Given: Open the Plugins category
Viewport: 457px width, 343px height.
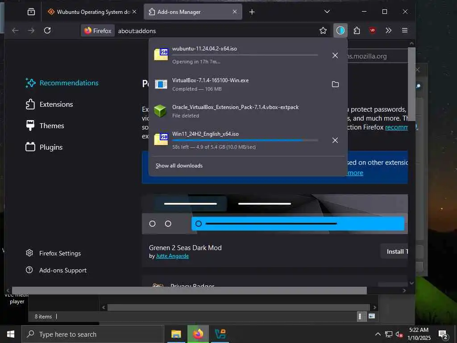Looking at the screenshot, I should 44,147.
